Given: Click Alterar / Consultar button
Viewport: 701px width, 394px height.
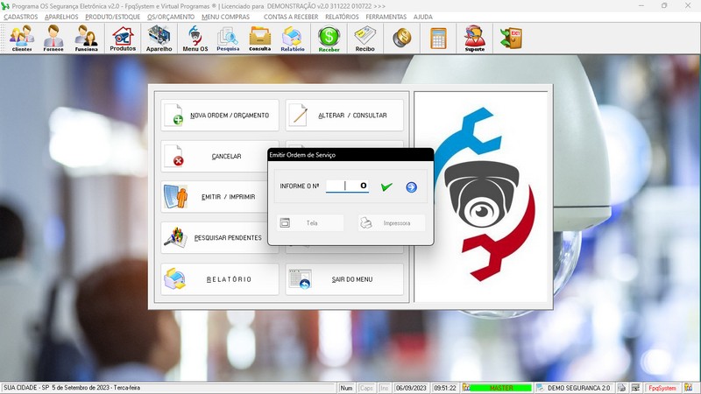Looking at the screenshot, I should coord(344,116).
